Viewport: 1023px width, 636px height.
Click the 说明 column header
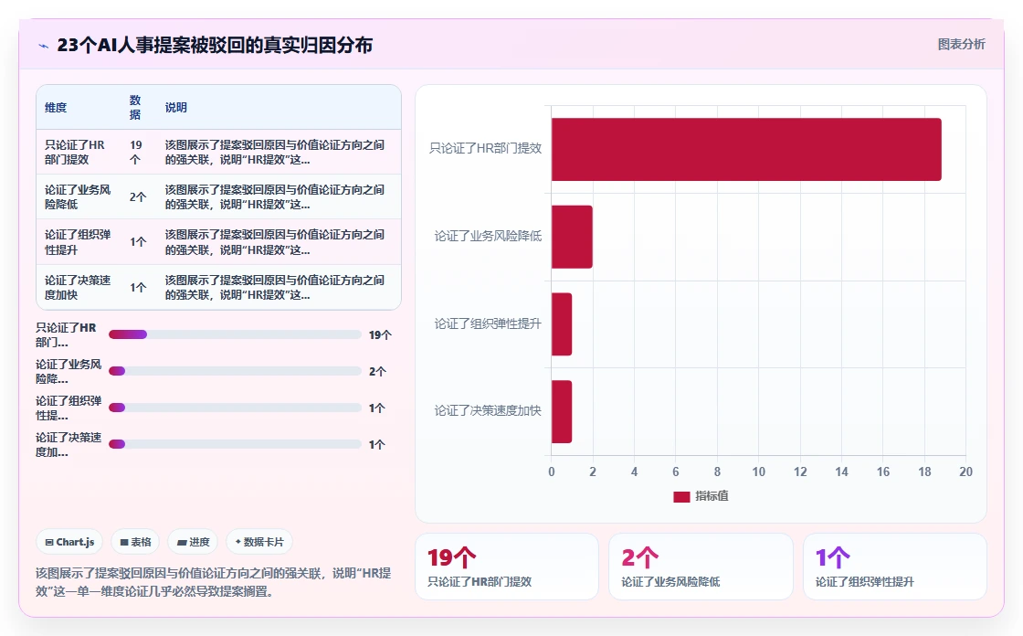pos(176,108)
